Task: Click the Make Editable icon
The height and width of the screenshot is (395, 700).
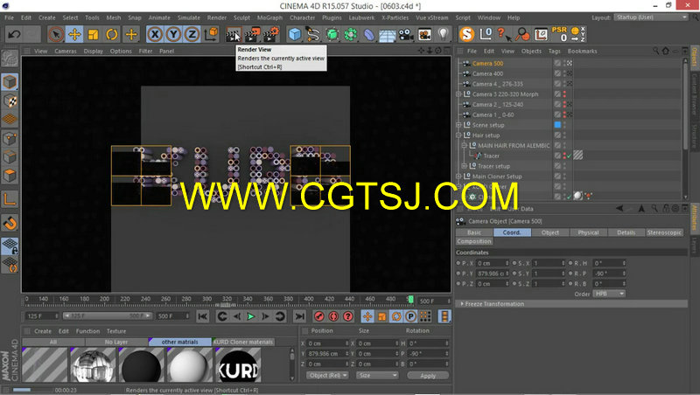Action: pos(10,59)
